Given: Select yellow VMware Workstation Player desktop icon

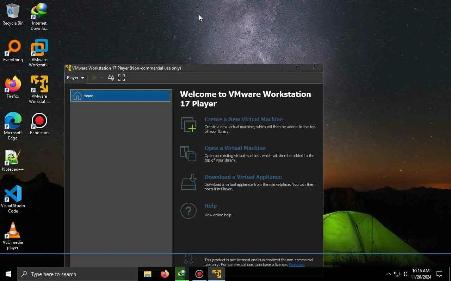Looking at the screenshot, I should click(x=39, y=90).
